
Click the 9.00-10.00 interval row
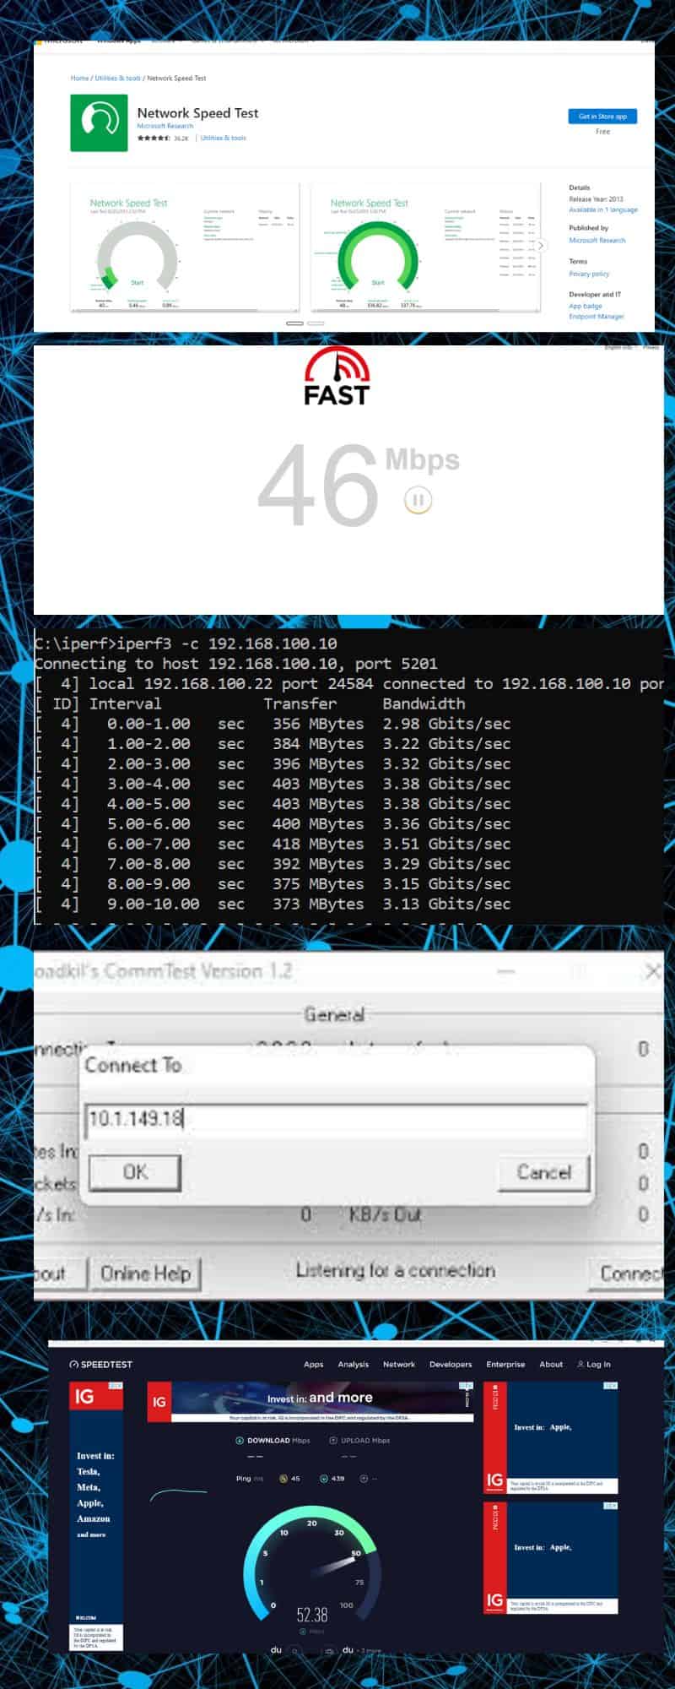point(273,904)
